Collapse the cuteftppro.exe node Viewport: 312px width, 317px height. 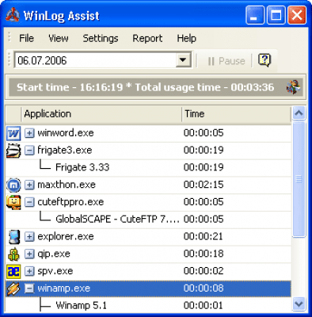click(29, 202)
